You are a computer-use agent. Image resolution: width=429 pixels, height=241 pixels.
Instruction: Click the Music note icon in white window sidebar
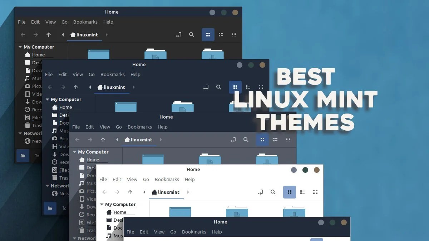click(x=109, y=236)
